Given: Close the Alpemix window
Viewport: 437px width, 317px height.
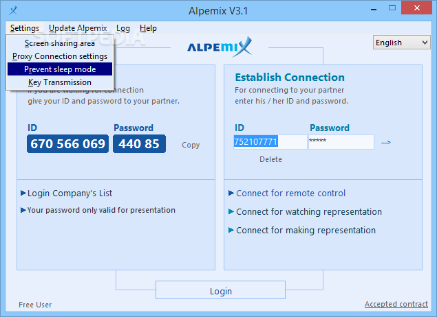Looking at the screenshot, I should [416, 8].
